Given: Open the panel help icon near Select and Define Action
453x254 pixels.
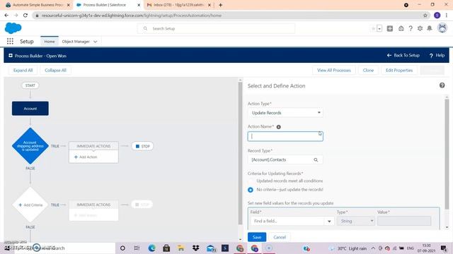Looking at the screenshot, I should coord(442,85).
